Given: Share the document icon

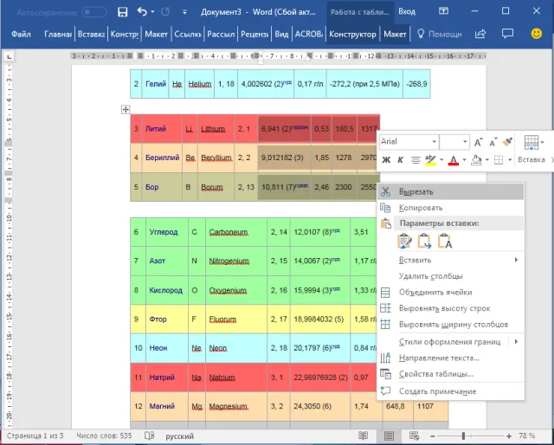Looking at the screenshot, I should (x=480, y=34).
